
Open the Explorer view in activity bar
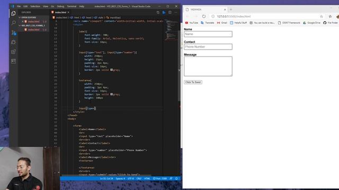coord(13,14)
